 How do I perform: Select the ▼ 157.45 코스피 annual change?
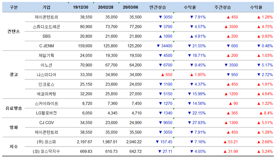tap(164, 142)
